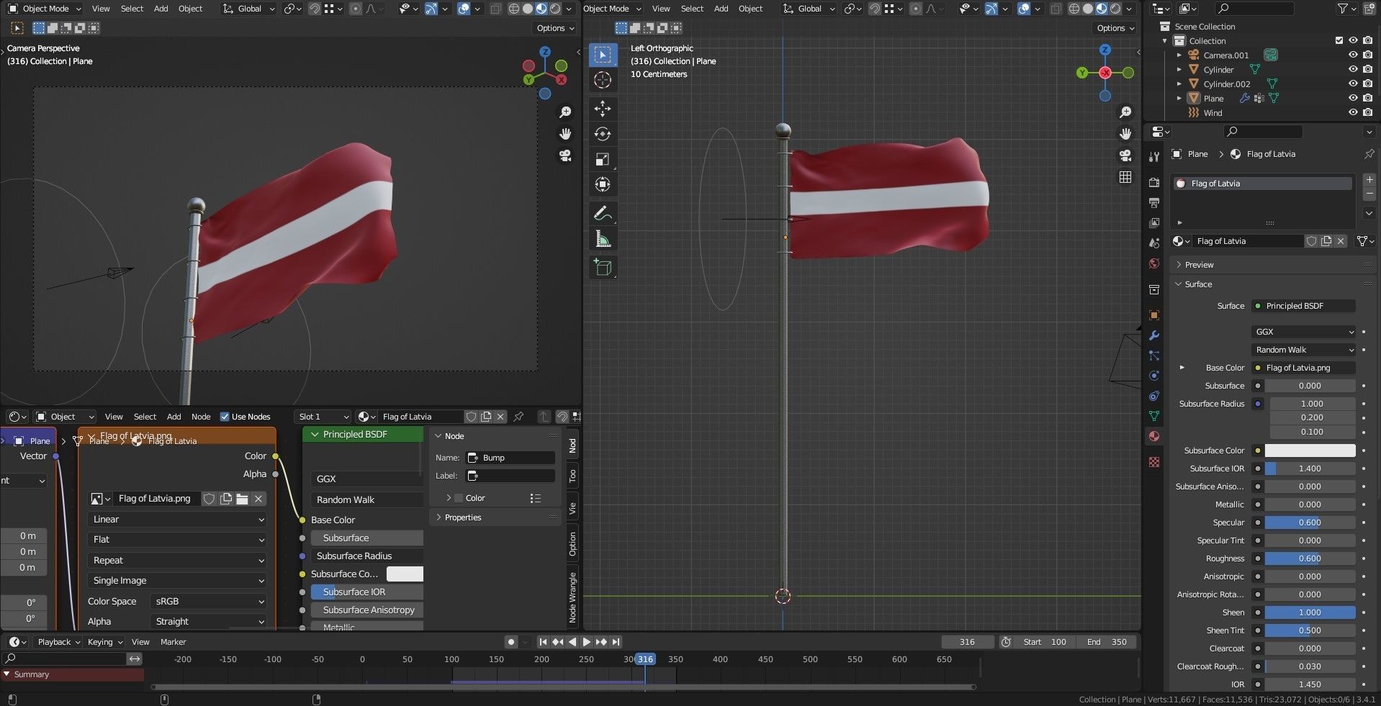Open Texture properties checker tab
The width and height of the screenshot is (1381, 706).
pos(1154,462)
